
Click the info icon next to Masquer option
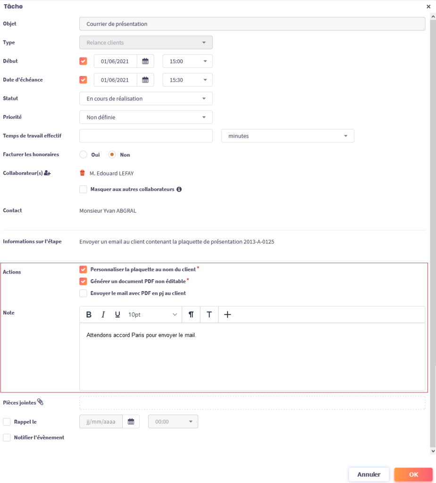(179, 190)
